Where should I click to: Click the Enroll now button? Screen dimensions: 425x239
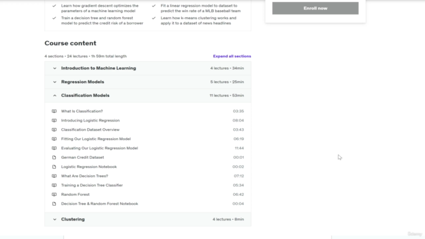point(315,8)
